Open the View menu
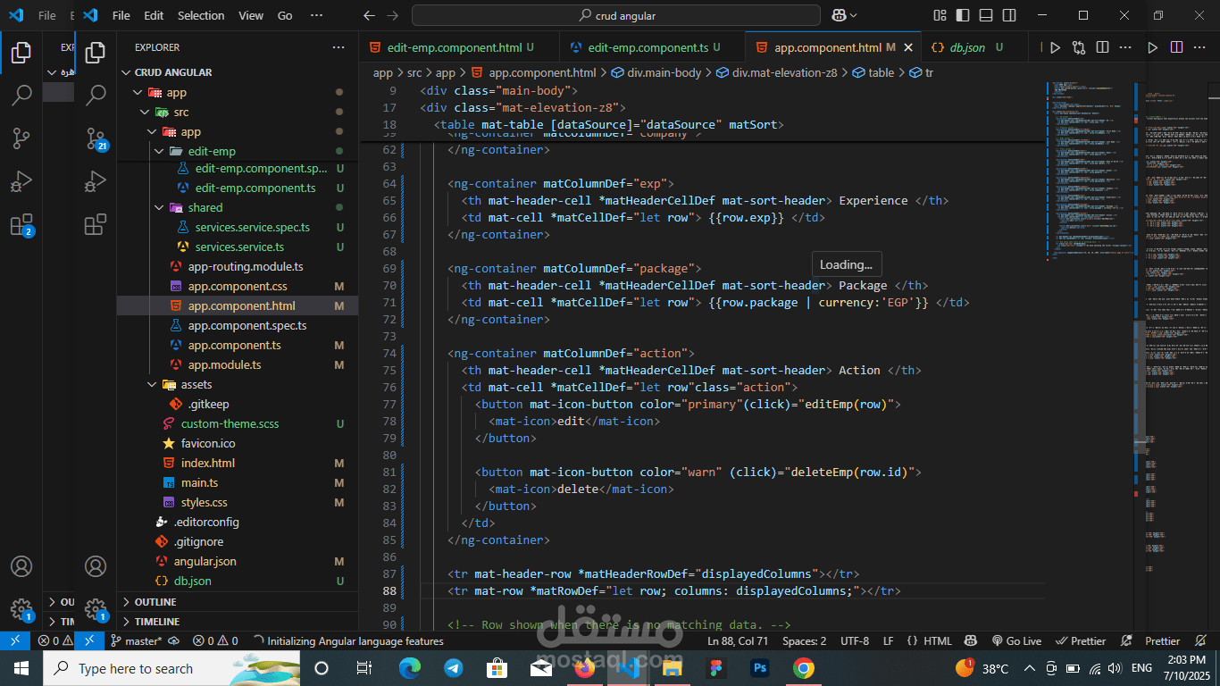 [251, 15]
